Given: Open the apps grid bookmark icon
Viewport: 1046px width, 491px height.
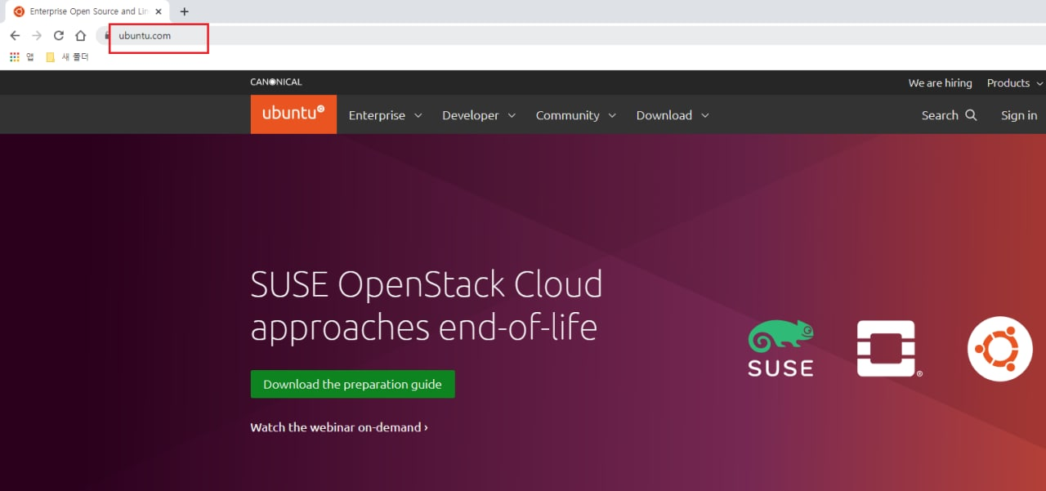Looking at the screenshot, I should [15, 57].
